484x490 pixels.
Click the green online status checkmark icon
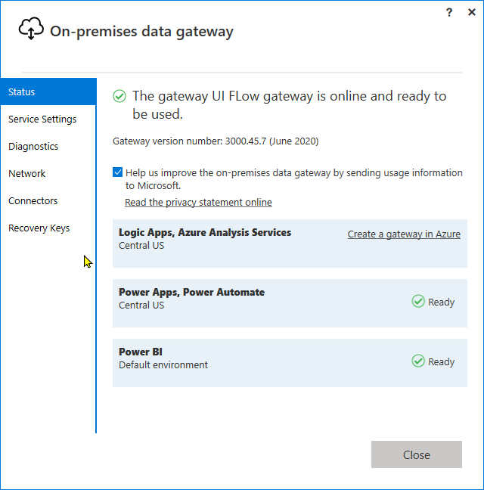tap(119, 96)
